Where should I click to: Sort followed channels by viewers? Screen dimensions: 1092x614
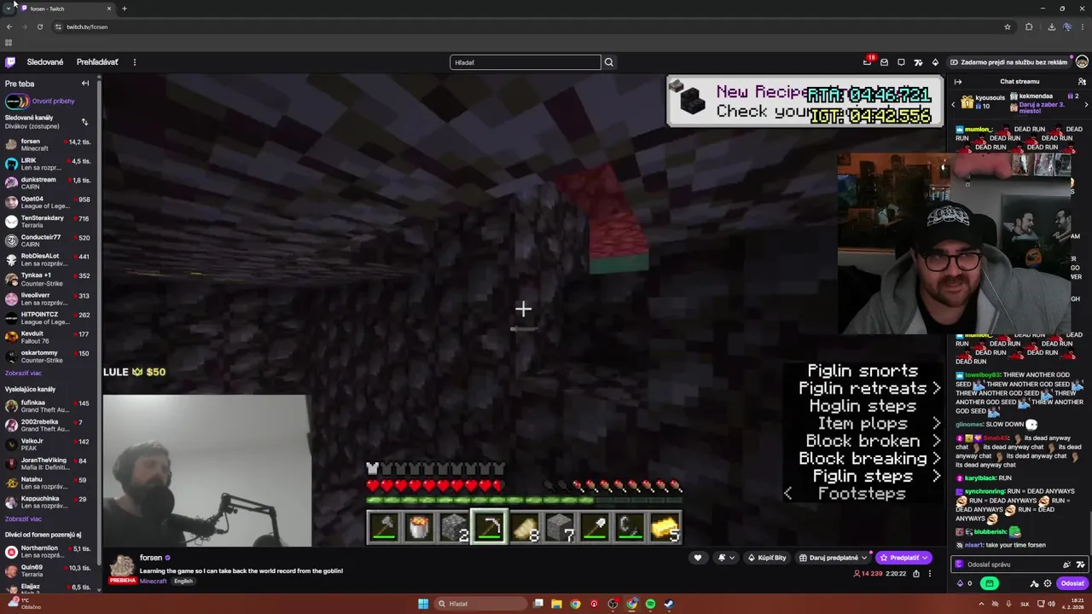pos(84,122)
